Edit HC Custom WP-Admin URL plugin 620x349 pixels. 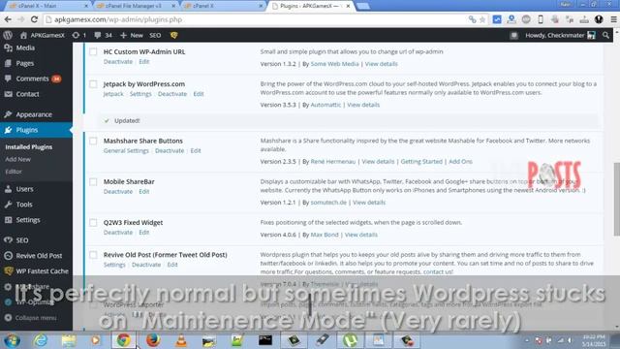point(144,62)
